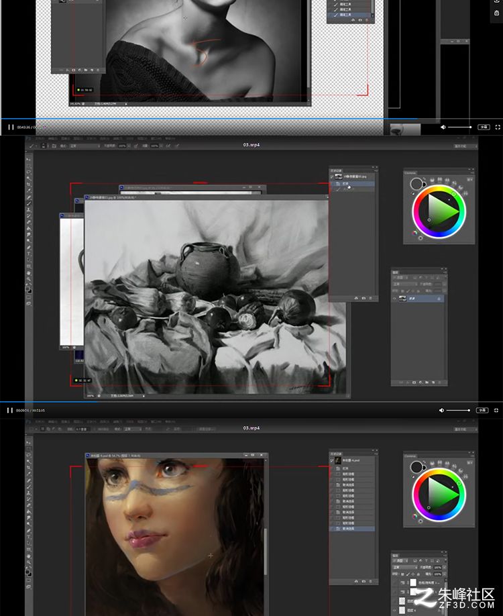Viewport: 503px width, 616px height.
Task: Switch to 图层 Layers tab in still-life frame
Action: [x=395, y=272]
